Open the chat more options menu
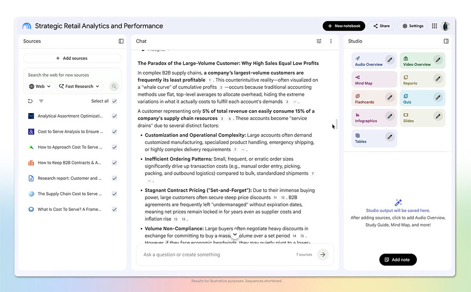 (331, 41)
